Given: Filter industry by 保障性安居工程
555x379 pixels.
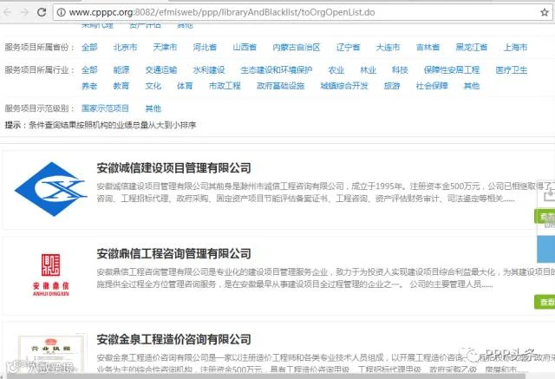Looking at the screenshot, I should coord(452,69).
